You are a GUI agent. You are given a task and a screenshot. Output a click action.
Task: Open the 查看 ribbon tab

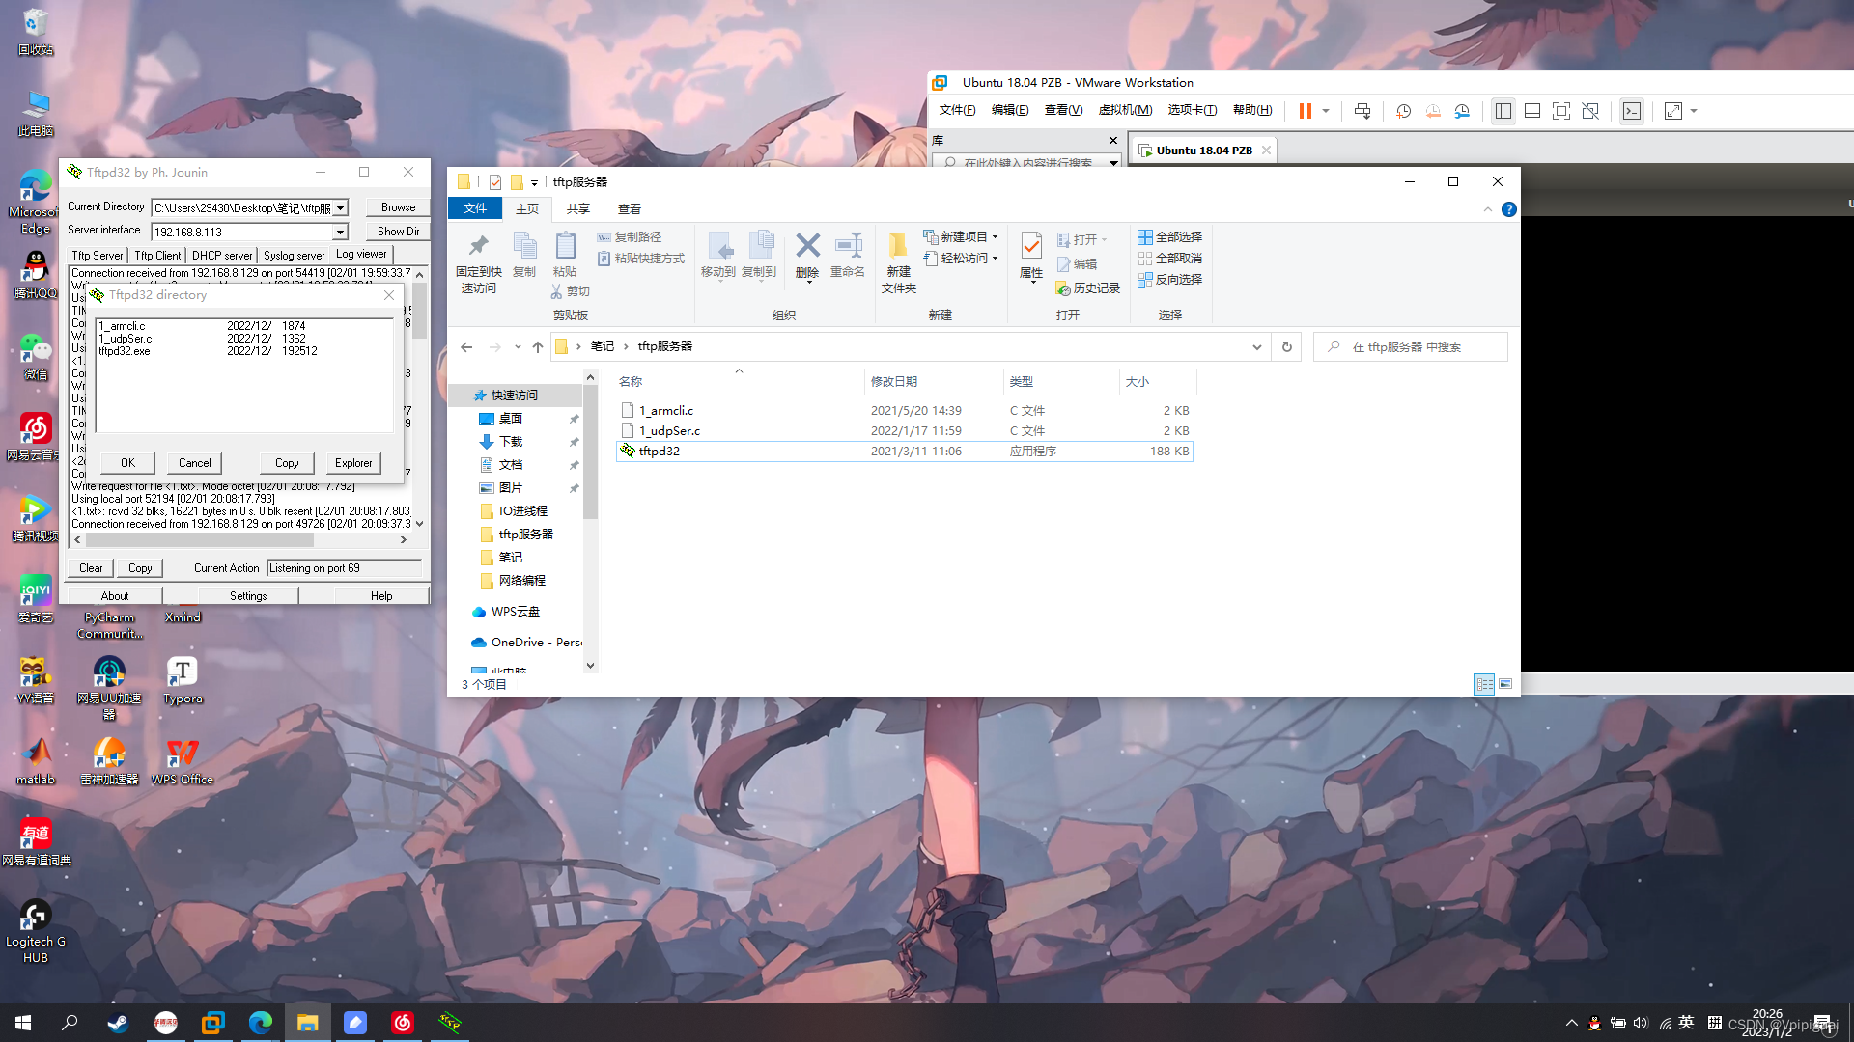[629, 208]
